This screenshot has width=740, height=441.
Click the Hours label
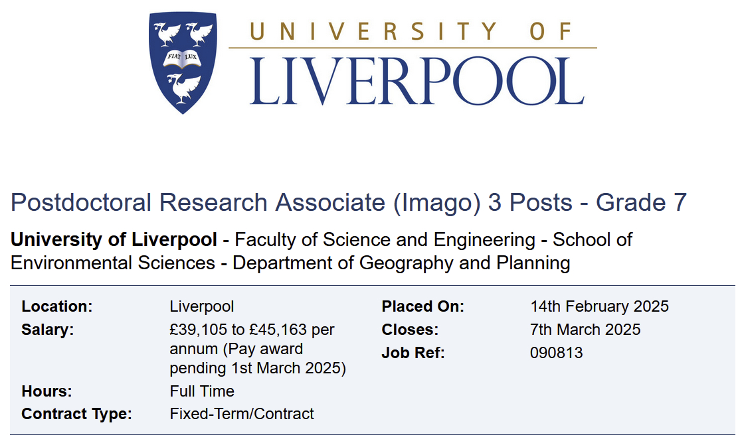(x=46, y=391)
